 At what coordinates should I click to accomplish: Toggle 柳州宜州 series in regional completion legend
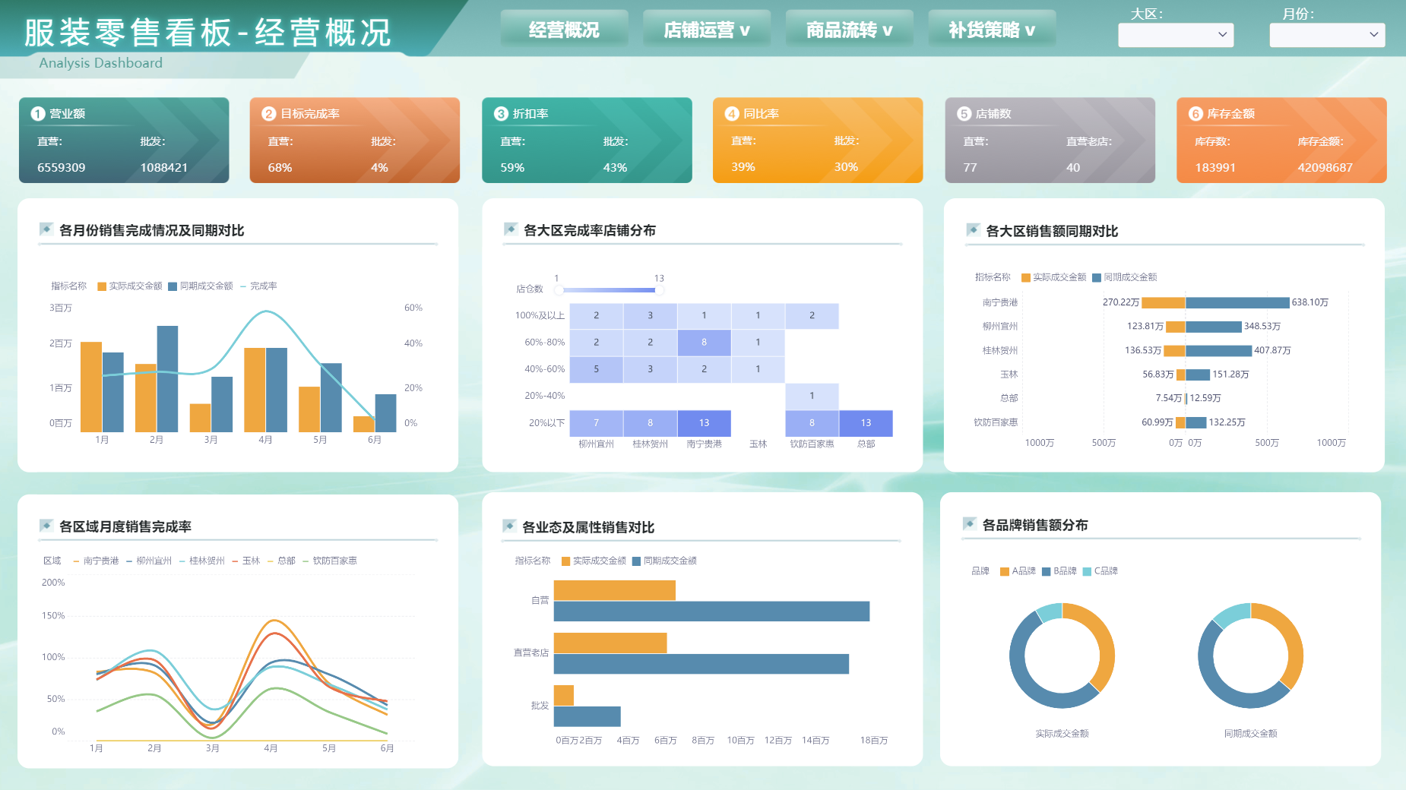(x=149, y=561)
